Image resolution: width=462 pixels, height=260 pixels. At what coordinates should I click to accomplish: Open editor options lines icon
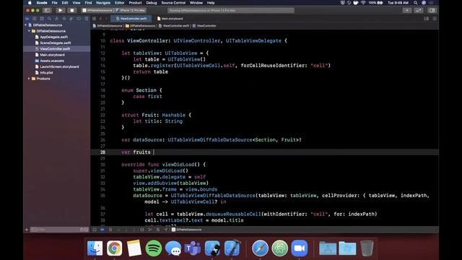[x=427, y=19]
